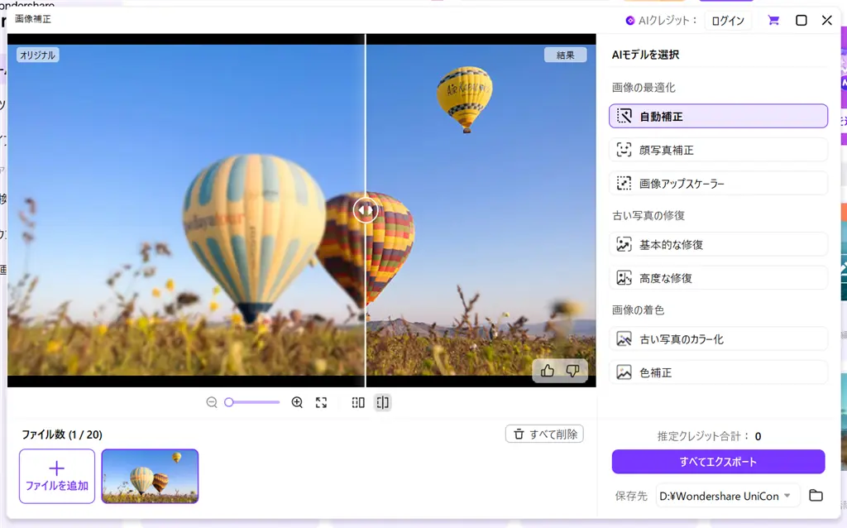Choose 基本的な修復 for old photo repair

tap(717, 244)
